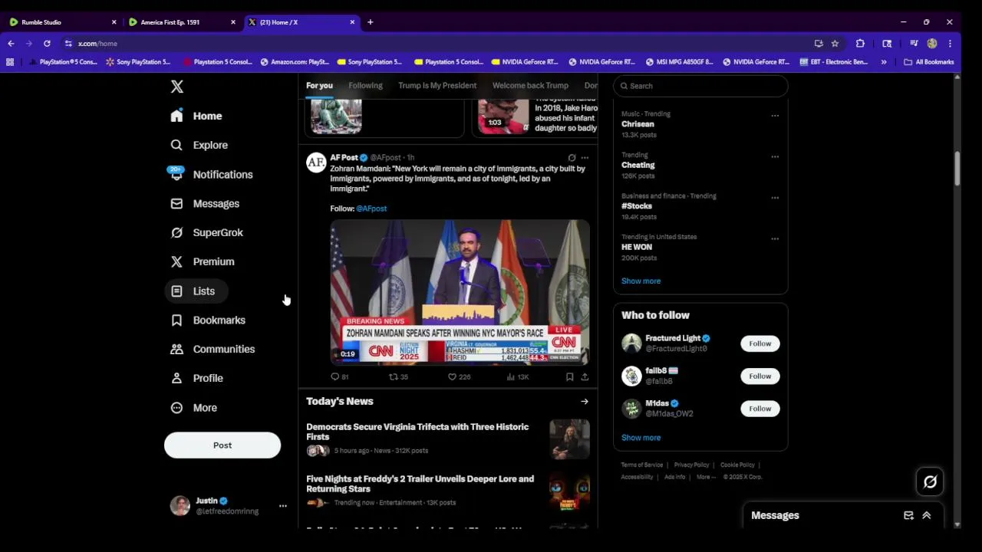
Task: Open Terms of Service link
Action: coord(641,465)
